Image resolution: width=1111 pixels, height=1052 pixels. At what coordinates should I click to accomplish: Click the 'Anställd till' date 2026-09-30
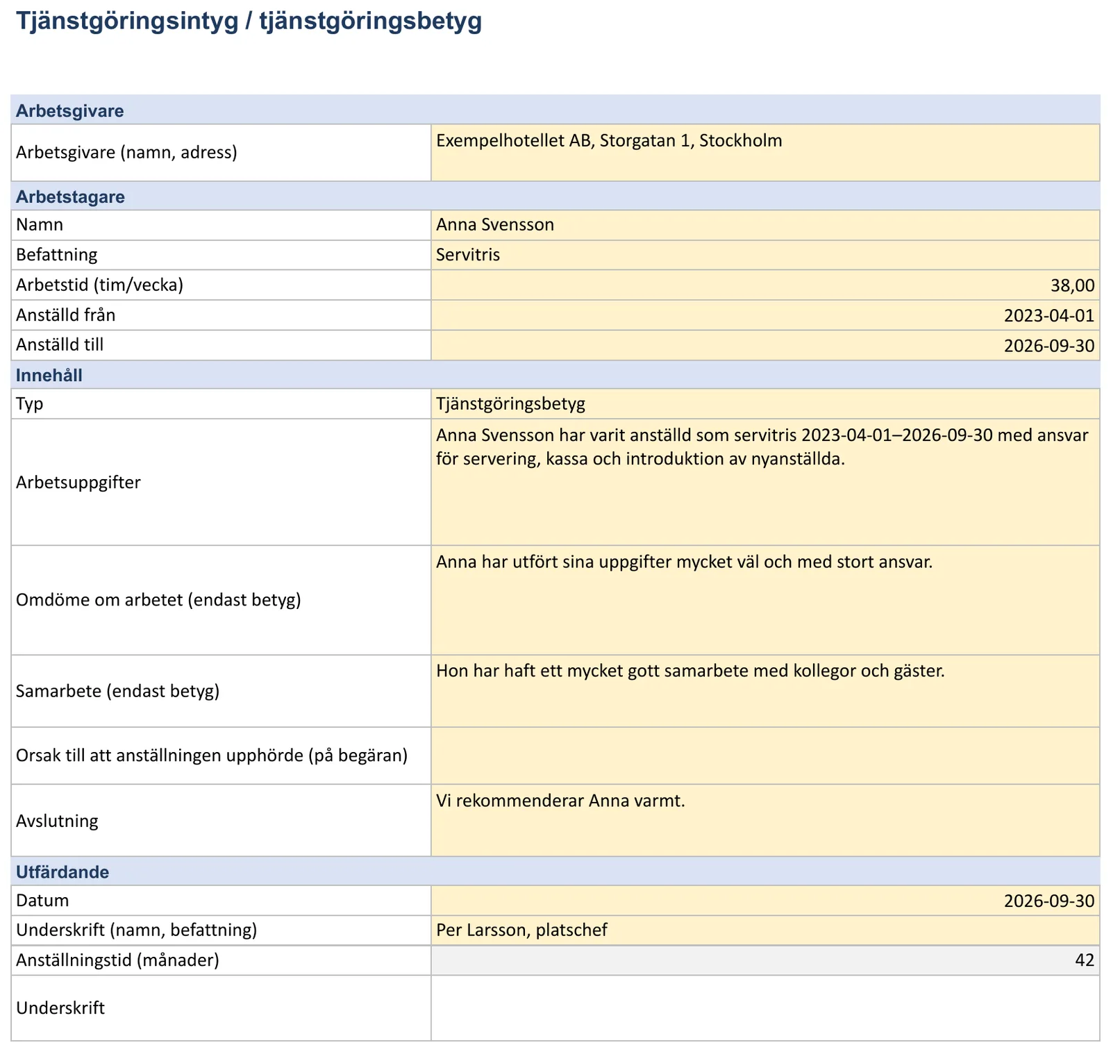(x=765, y=345)
